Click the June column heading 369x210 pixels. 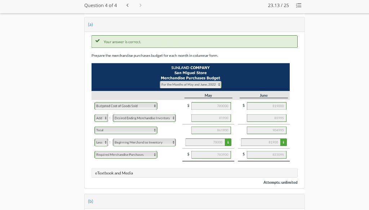pos(263,95)
